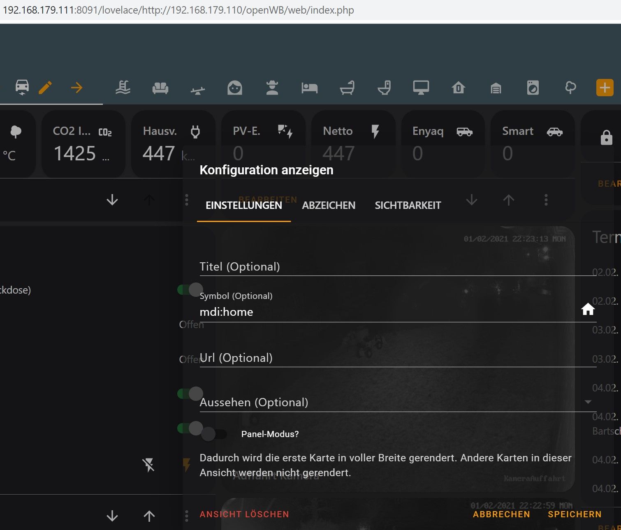621x530 pixels.
Task: Click the tree icon on temperature badge
Action: 16,132
